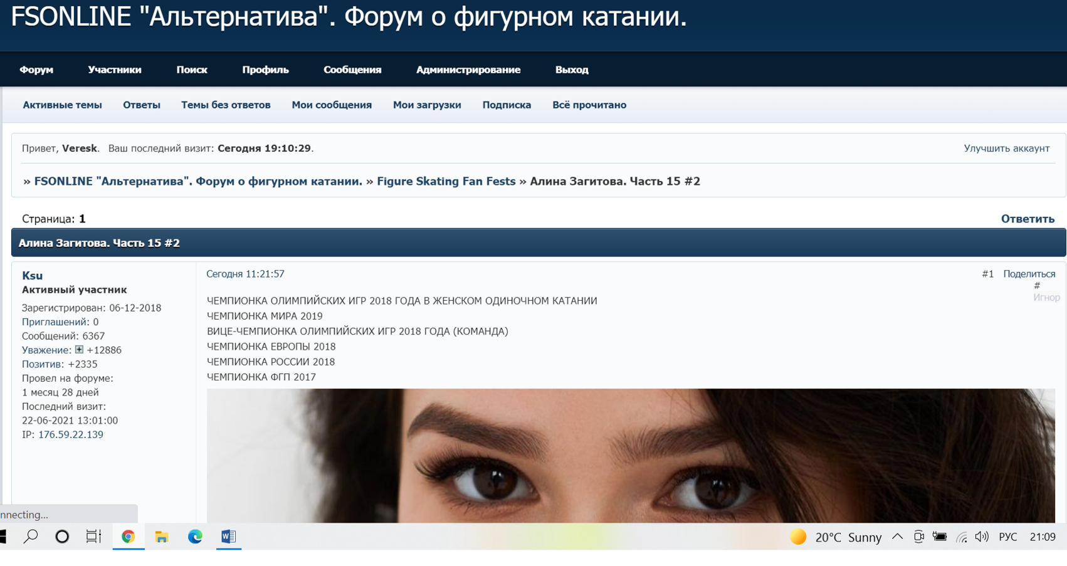The width and height of the screenshot is (1067, 566).
Task: Show hidden system tray icons
Action: [x=897, y=537]
